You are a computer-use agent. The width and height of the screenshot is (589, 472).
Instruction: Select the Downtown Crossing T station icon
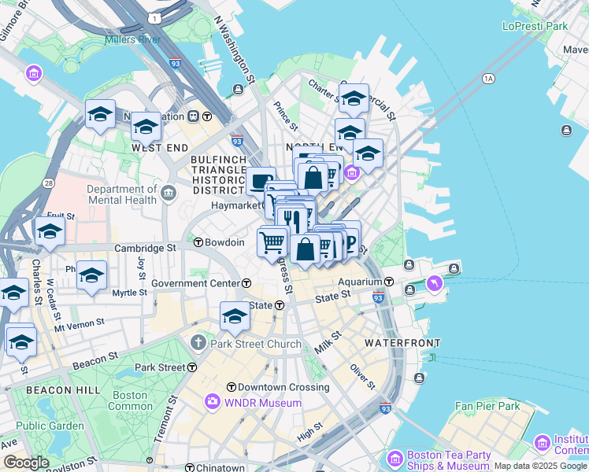(x=232, y=387)
